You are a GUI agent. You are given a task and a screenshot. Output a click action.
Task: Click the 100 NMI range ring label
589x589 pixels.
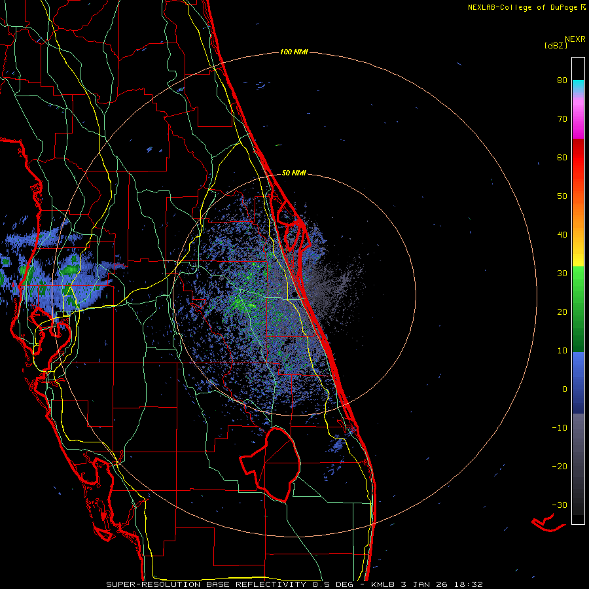(294, 52)
